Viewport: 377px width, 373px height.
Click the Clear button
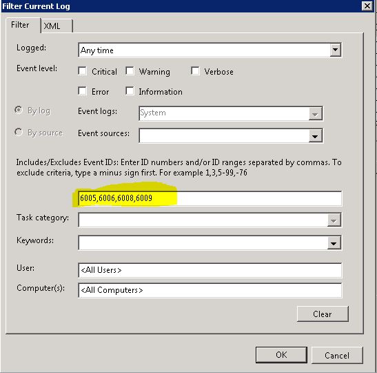[x=323, y=314]
